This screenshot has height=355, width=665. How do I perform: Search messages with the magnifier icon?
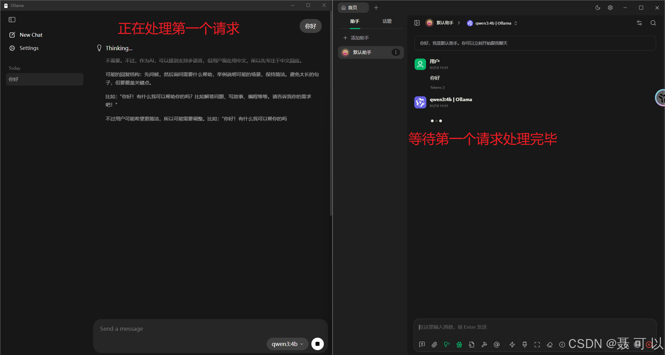pos(653,23)
